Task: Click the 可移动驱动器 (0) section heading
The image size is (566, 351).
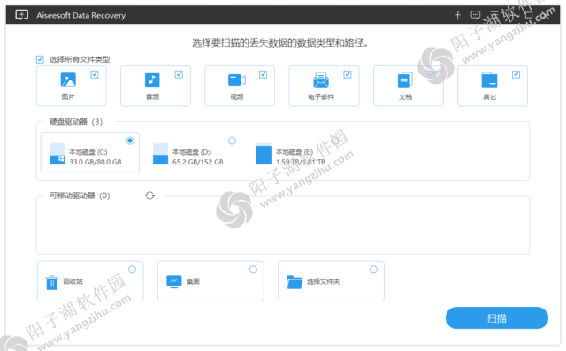Action: [80, 195]
